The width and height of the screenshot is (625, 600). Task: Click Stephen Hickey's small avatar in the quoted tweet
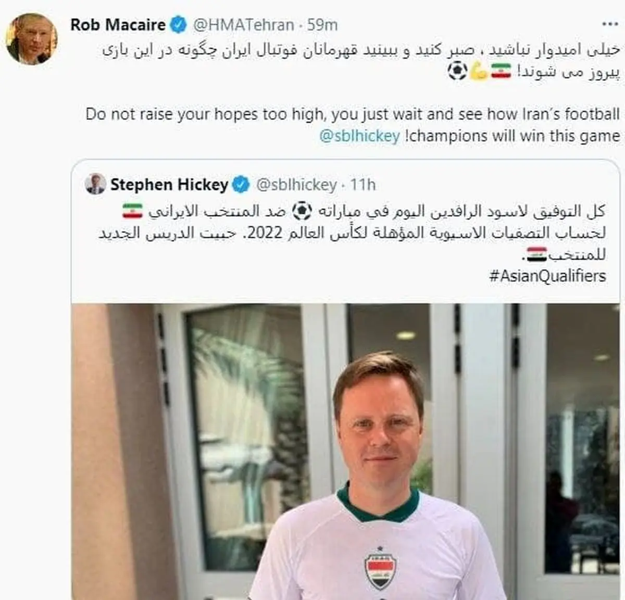pos(95,184)
